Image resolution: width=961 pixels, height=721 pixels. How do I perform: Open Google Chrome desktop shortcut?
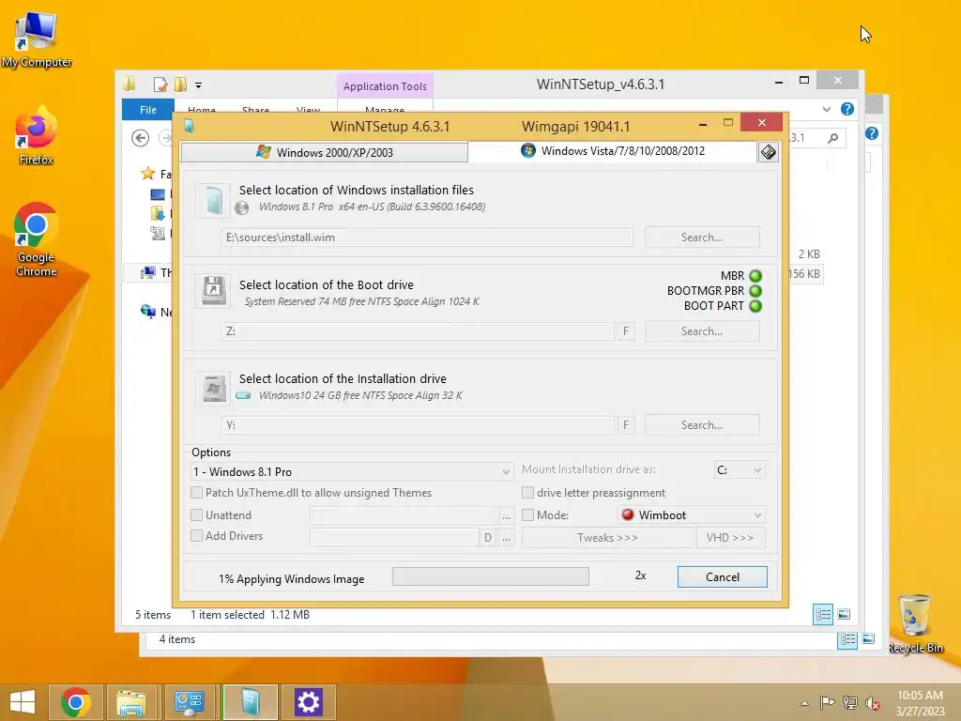37,239
